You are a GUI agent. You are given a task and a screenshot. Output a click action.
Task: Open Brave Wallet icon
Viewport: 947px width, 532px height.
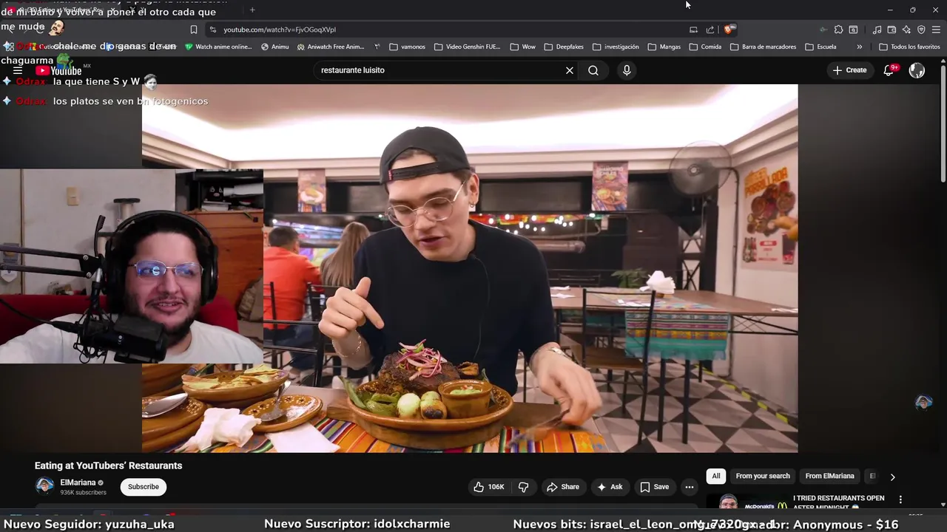tap(892, 30)
